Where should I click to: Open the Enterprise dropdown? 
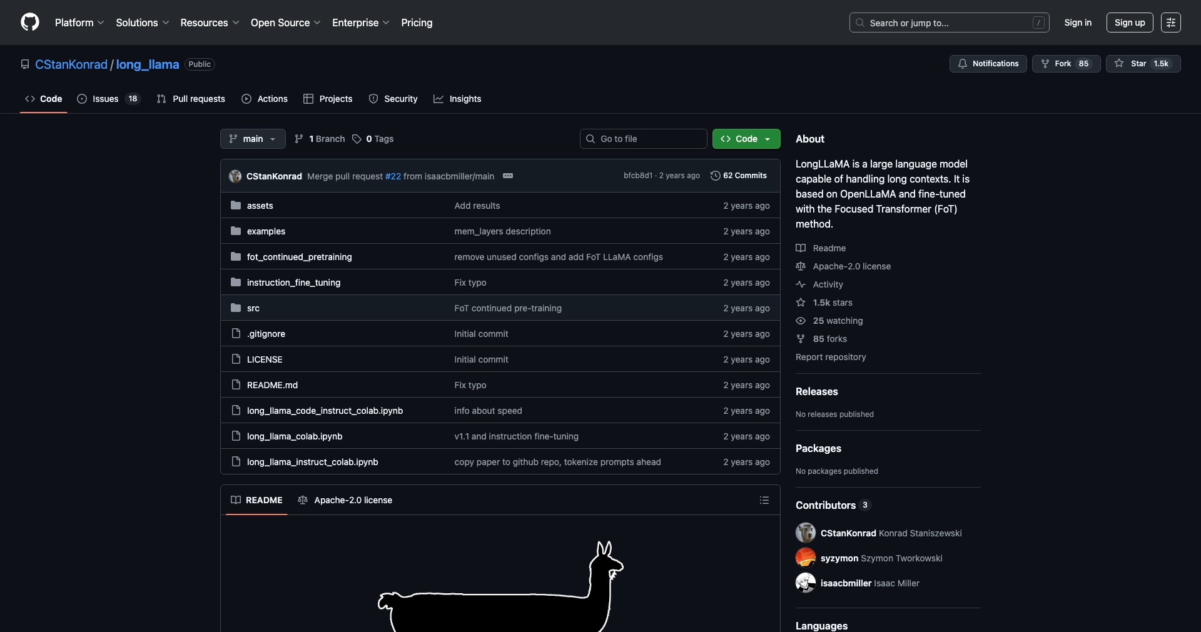[x=361, y=23]
